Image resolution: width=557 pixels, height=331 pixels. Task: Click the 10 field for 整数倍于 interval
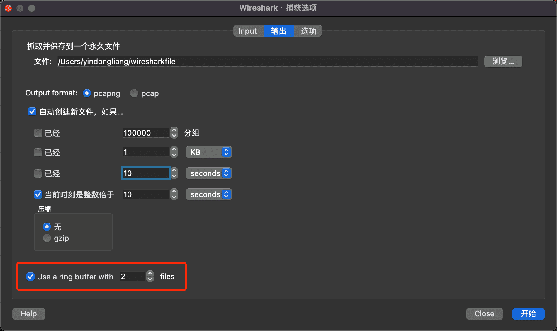(146, 194)
